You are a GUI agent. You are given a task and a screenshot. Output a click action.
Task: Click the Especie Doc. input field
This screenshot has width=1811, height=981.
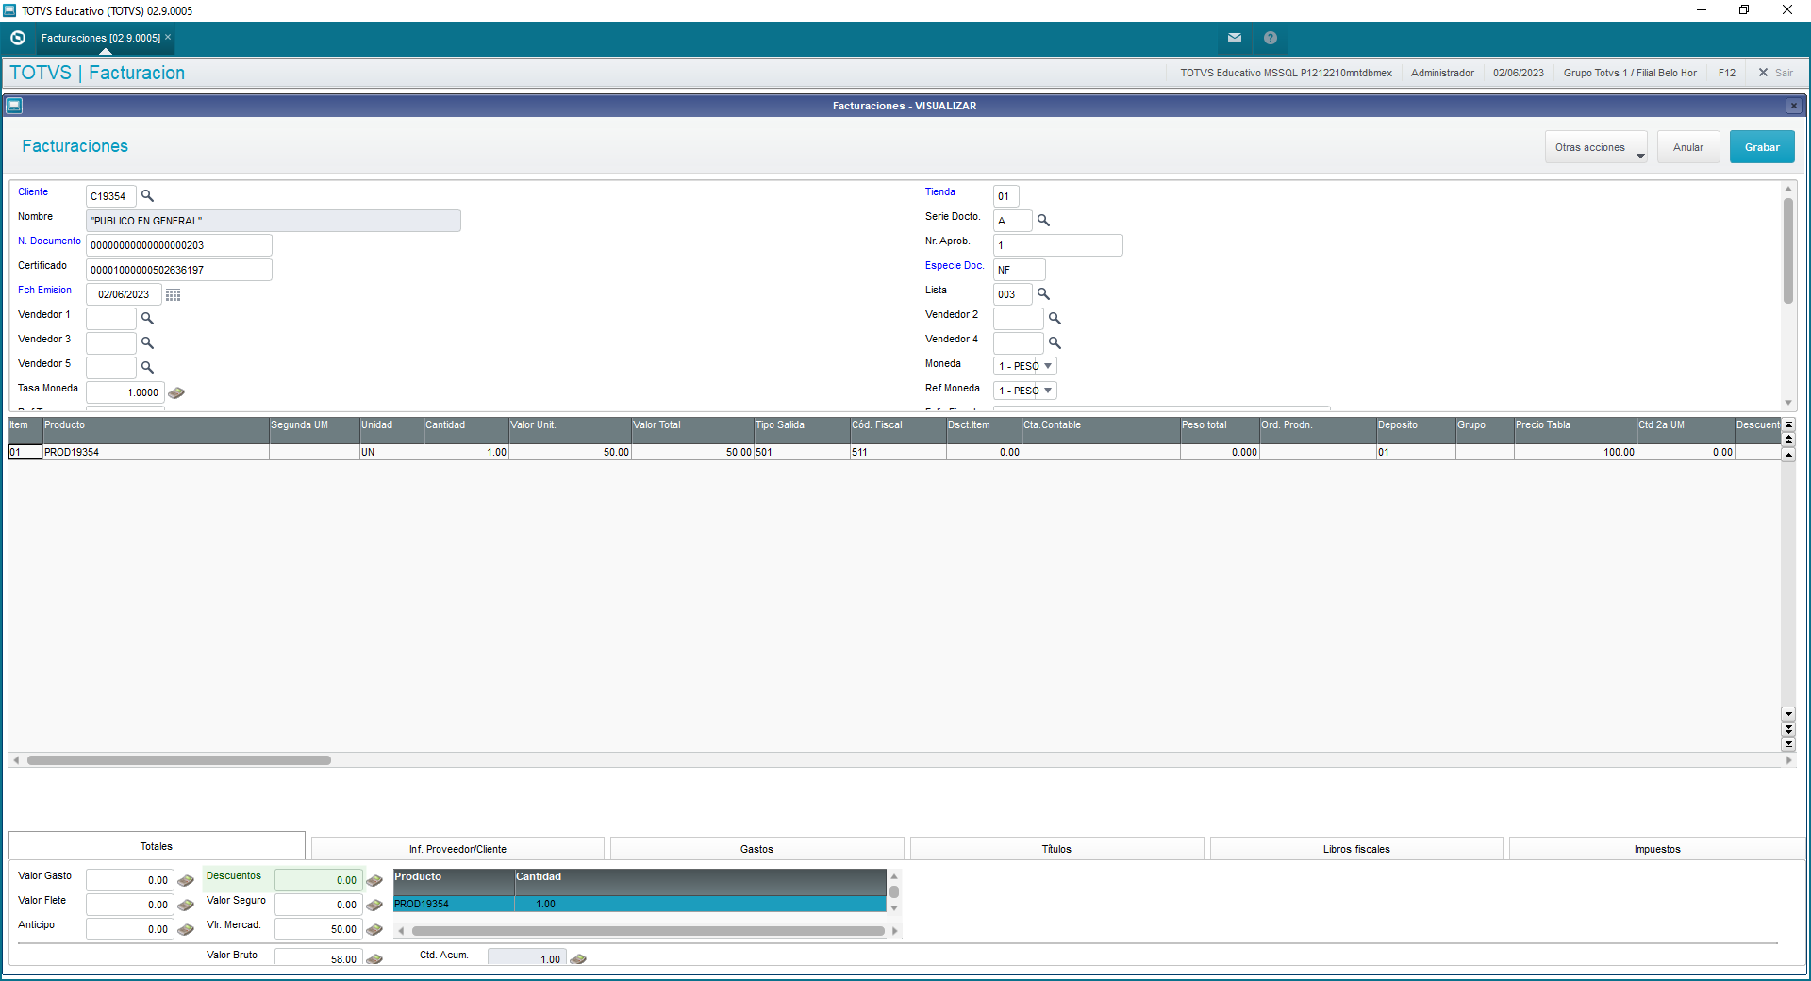(x=1020, y=270)
